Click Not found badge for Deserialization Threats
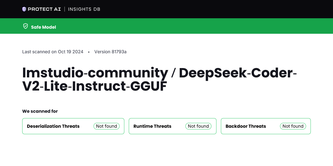 tap(107, 126)
